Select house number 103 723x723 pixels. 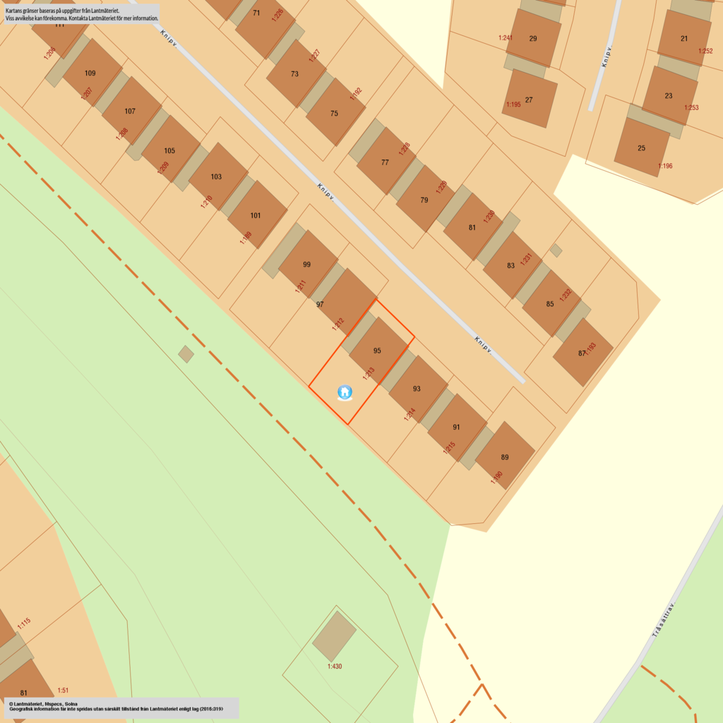tap(216, 177)
